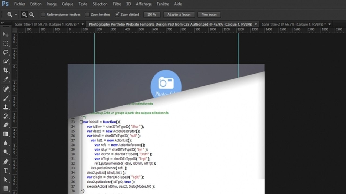
Task: Select the Lasso tool
Action: pyautogui.click(x=6, y=52)
